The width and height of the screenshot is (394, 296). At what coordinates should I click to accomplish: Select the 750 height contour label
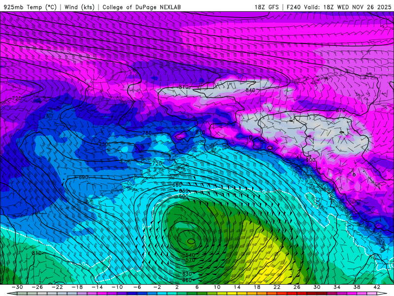pyautogui.click(x=103, y=144)
